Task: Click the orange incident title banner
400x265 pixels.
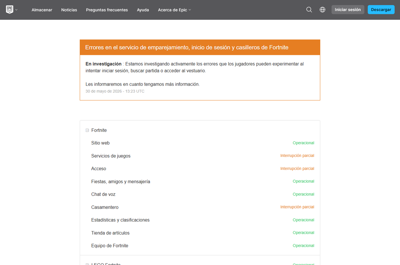Action: pos(200,48)
